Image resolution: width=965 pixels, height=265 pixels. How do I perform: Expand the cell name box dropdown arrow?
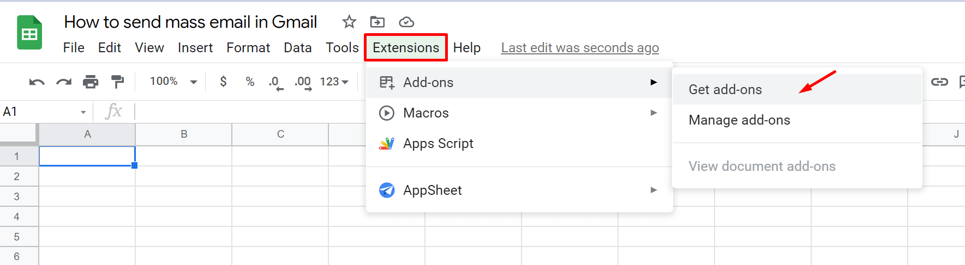coord(83,112)
